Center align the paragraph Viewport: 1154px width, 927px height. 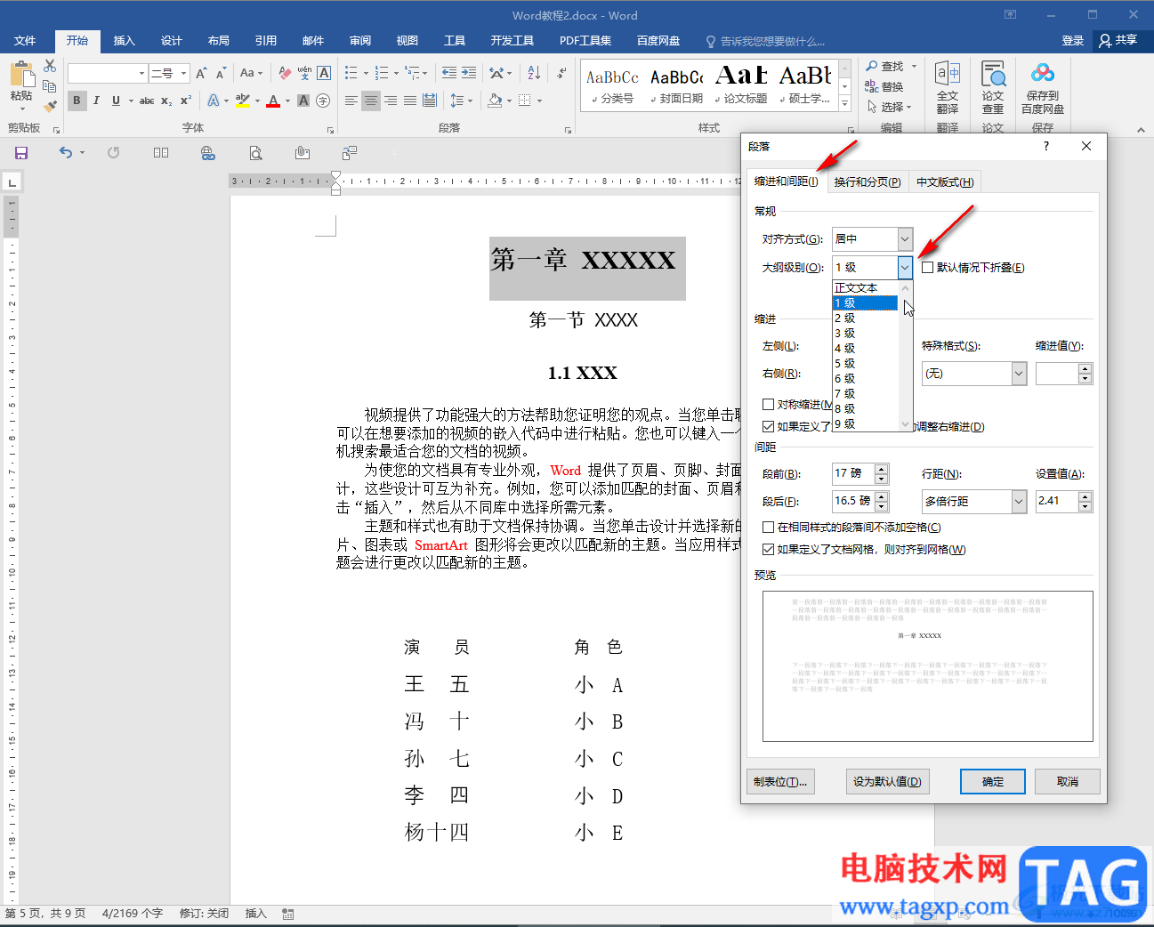[371, 101]
